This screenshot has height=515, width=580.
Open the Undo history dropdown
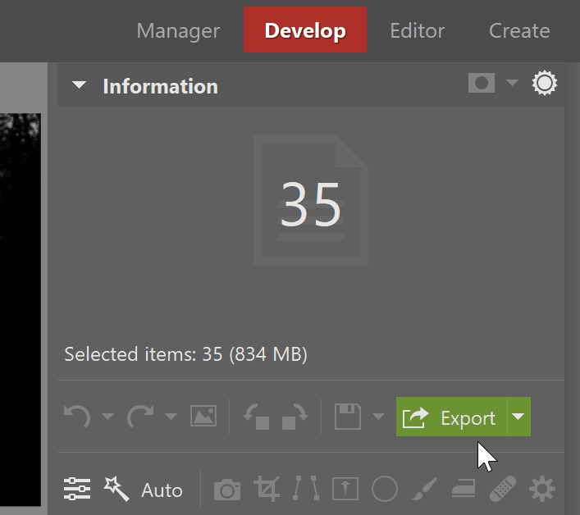[x=107, y=417]
